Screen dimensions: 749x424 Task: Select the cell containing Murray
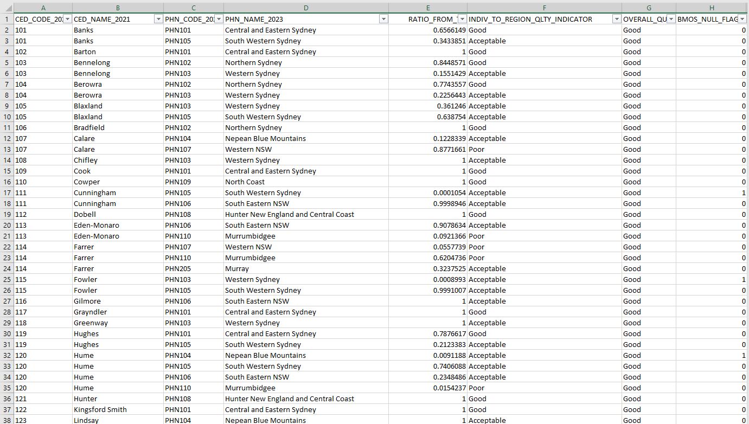306,268
